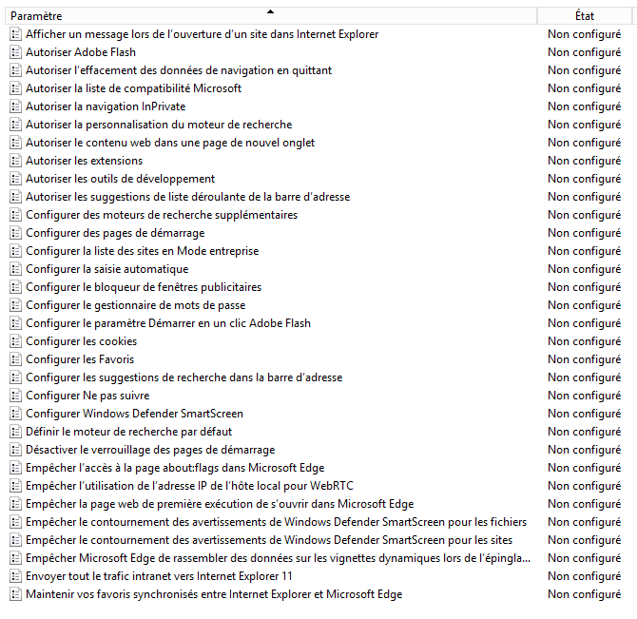637x619 pixels.
Task: Select 'Afficher un message lors de l'ouverture d'un site' setting
Action: pyautogui.click(x=202, y=34)
